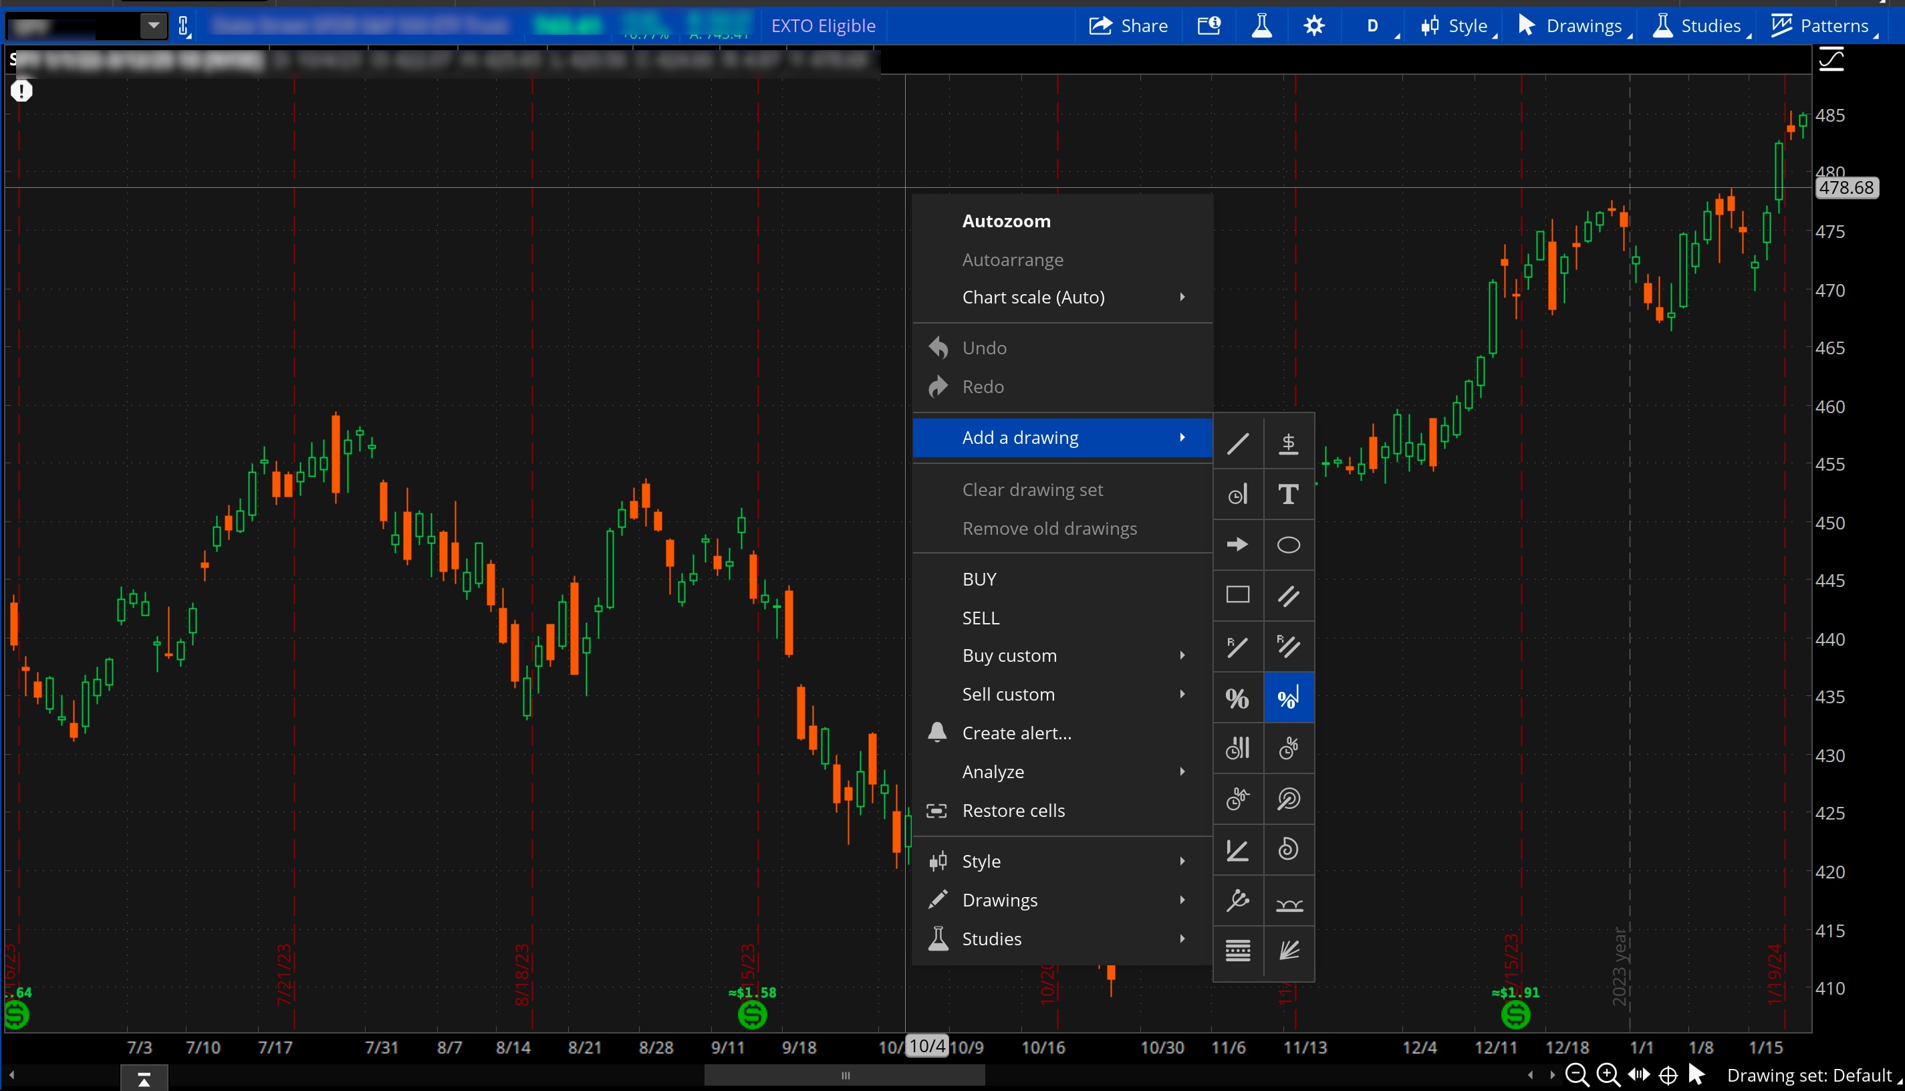Screen dimensions: 1905x1091
Task: Select Create alert... menu entry
Action: 1062,733
